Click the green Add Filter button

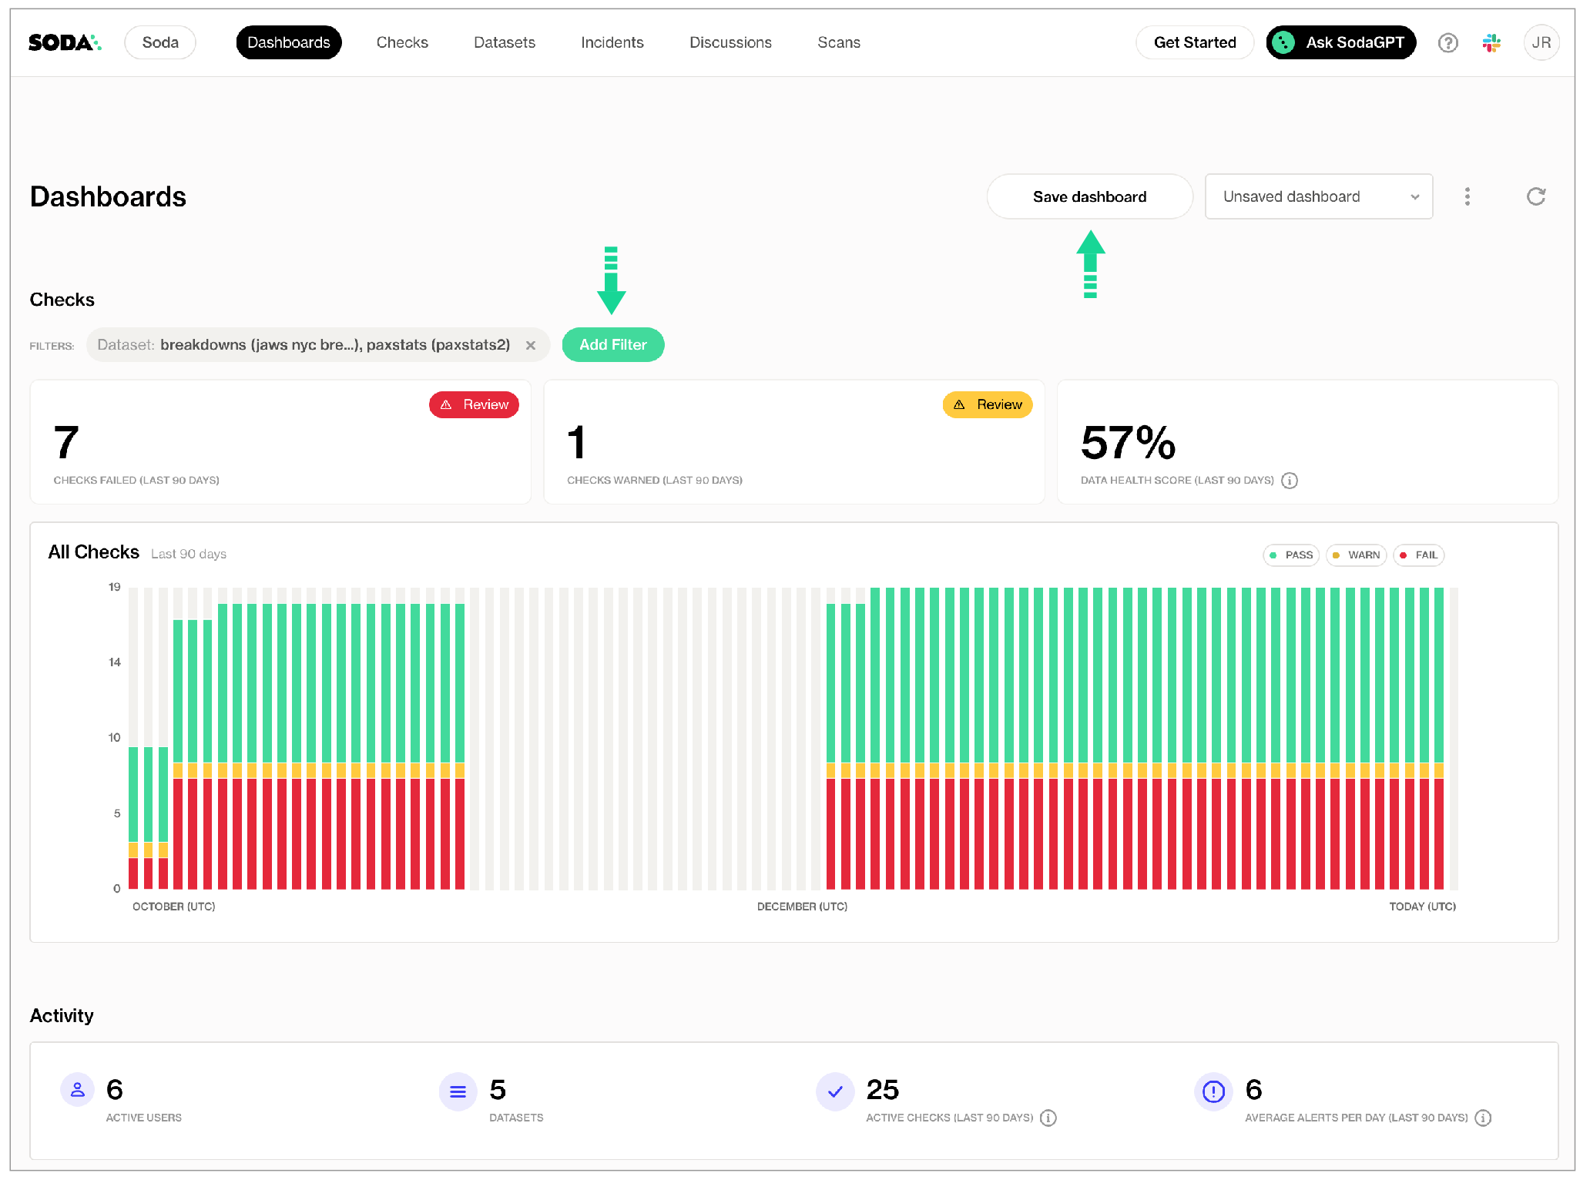point(612,345)
